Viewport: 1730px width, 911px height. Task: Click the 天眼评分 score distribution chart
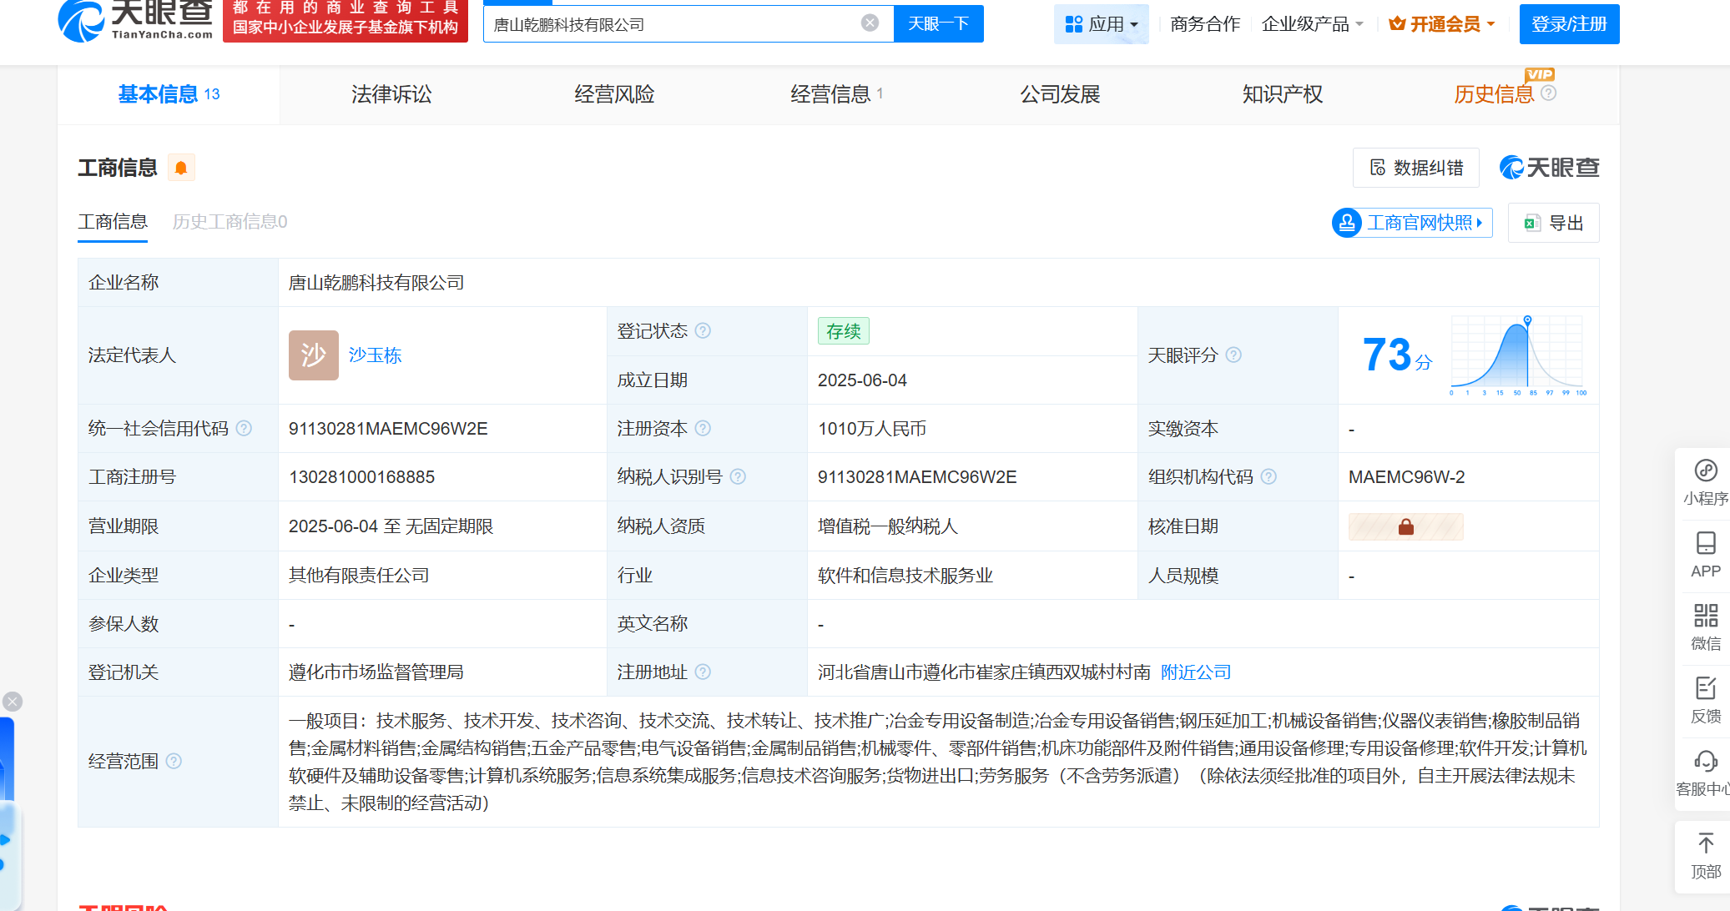click(1517, 355)
